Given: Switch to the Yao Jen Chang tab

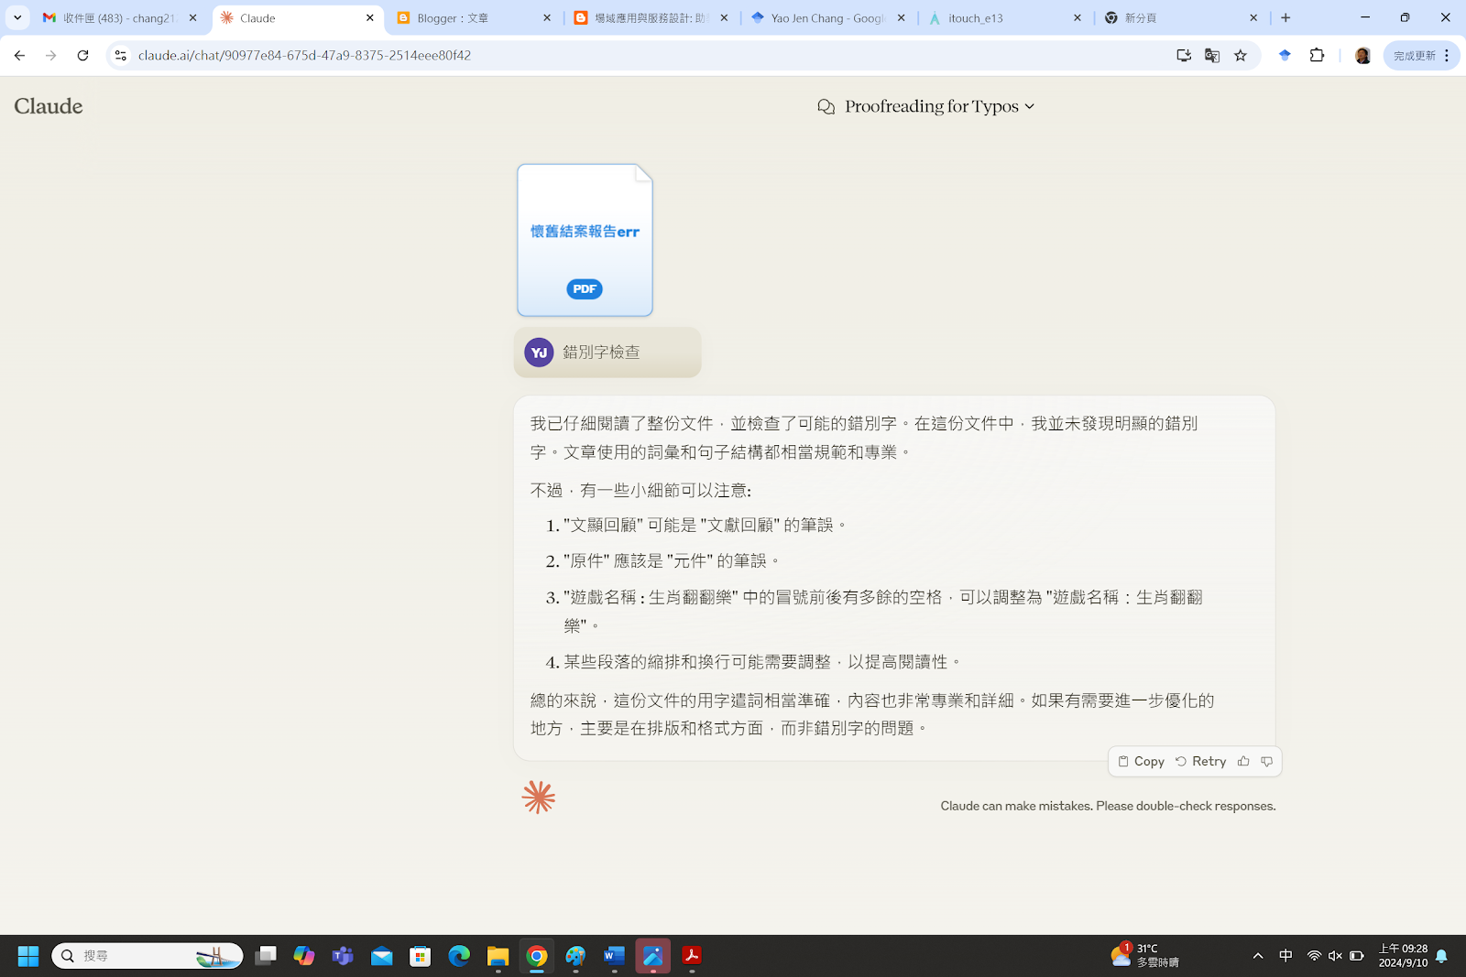Looking at the screenshot, I should [x=827, y=18].
